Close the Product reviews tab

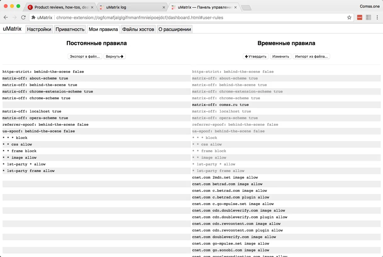pos(92,7)
